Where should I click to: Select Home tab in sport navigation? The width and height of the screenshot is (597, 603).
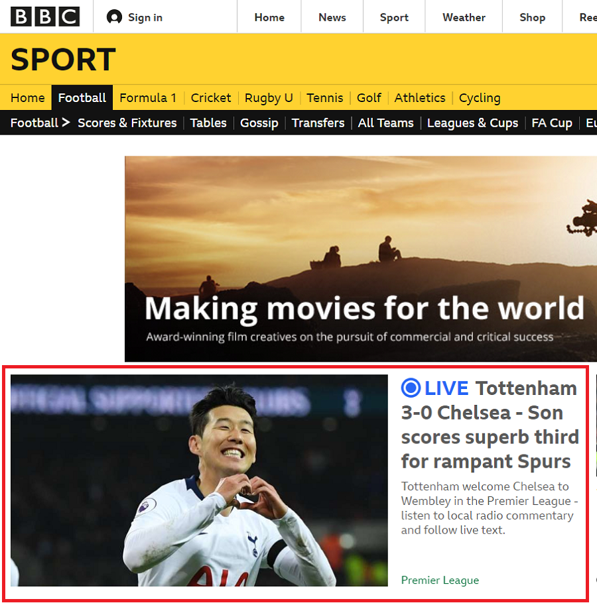click(x=28, y=97)
